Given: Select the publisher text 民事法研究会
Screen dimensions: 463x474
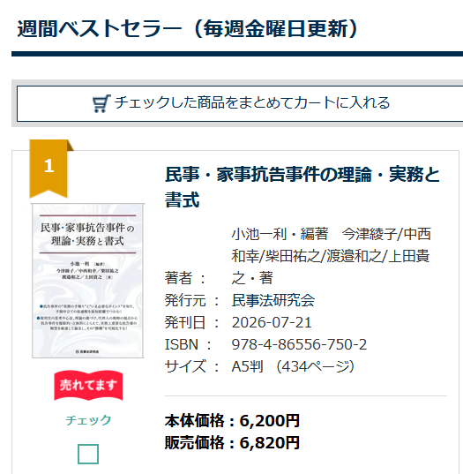Looking at the screenshot, I should coord(273,300).
